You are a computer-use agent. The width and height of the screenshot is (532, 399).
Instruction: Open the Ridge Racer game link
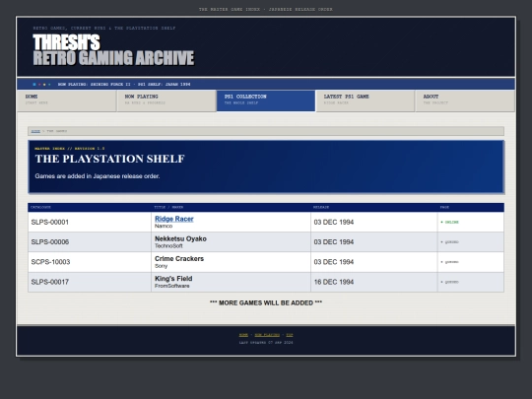pyautogui.click(x=174, y=219)
